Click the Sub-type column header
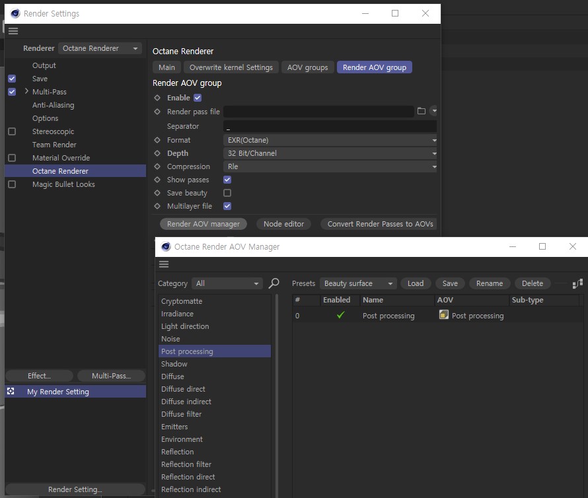This screenshot has width=588, height=498. (x=544, y=300)
